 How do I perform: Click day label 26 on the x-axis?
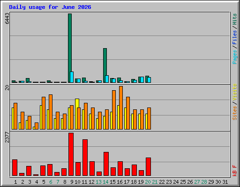pyautogui.click(x=190, y=182)
